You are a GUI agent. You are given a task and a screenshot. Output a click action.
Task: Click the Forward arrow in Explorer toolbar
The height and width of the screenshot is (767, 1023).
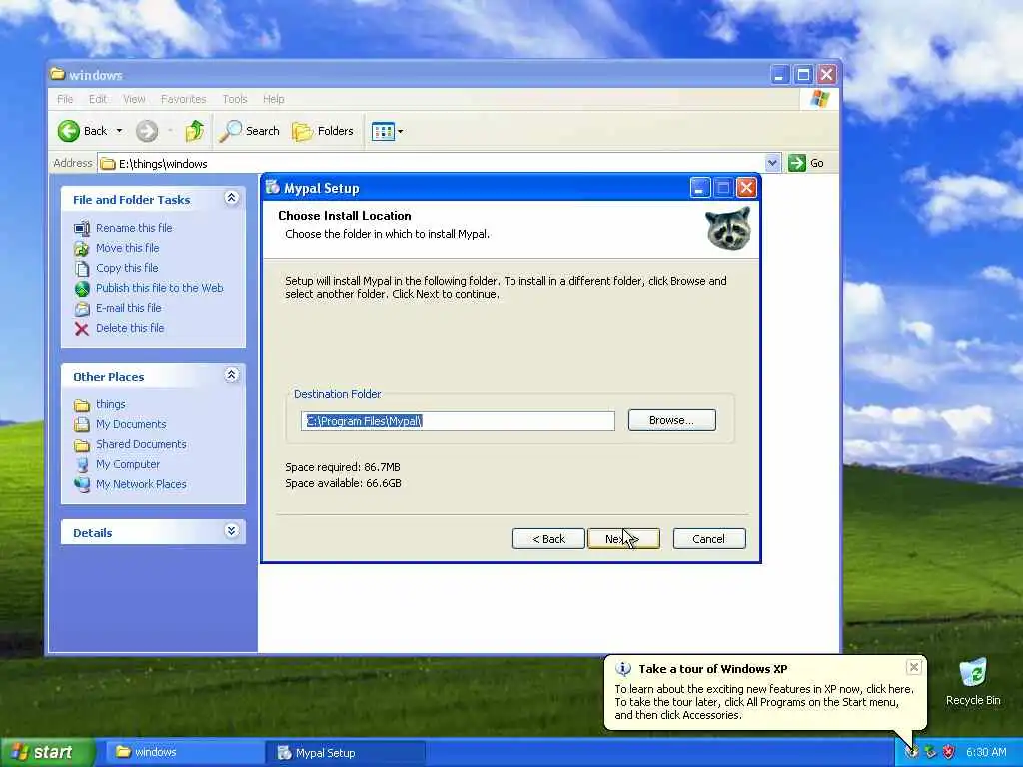pos(147,131)
